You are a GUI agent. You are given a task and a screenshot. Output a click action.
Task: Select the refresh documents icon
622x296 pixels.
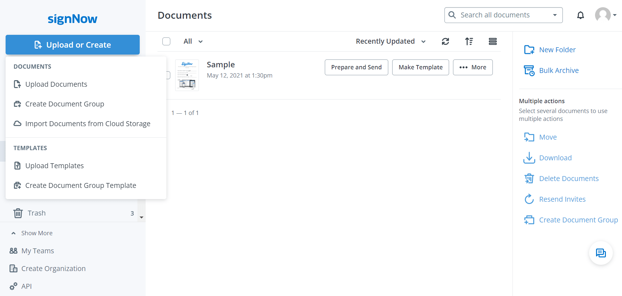(x=445, y=41)
